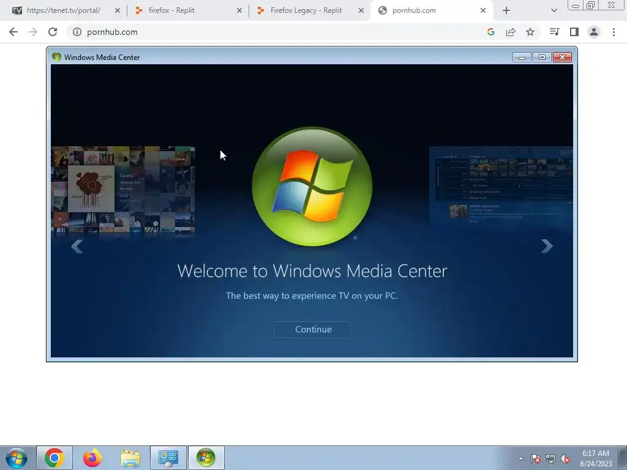This screenshot has width=627, height=470.
Task: Click Chrome icon in taskbar
Action: coord(54,458)
